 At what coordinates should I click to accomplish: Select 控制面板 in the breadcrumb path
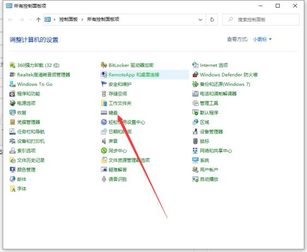point(69,19)
